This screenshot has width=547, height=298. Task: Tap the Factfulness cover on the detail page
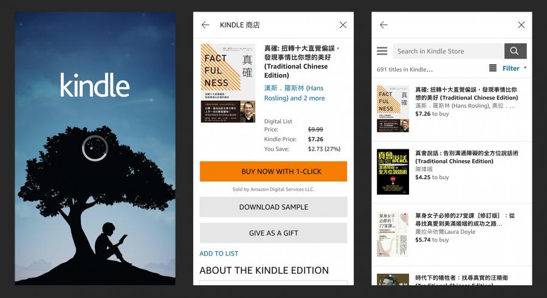(x=228, y=83)
